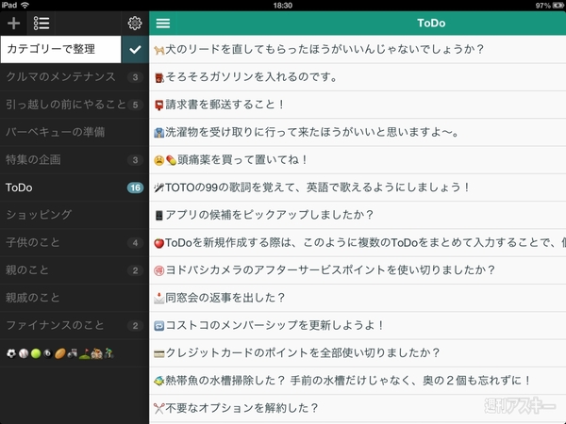Image resolution: width=566 pixels, height=424 pixels.
Task: Open the list view icon in sidebar
Action: pyautogui.click(x=42, y=23)
